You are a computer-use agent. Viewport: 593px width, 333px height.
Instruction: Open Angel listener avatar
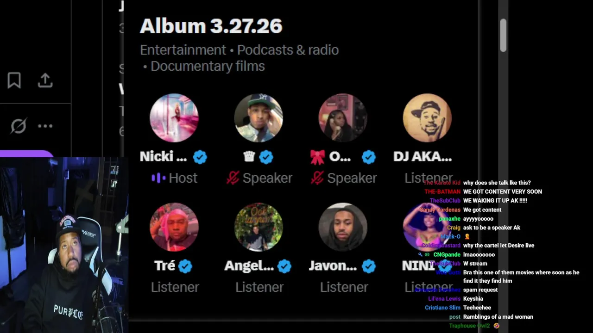259,227
